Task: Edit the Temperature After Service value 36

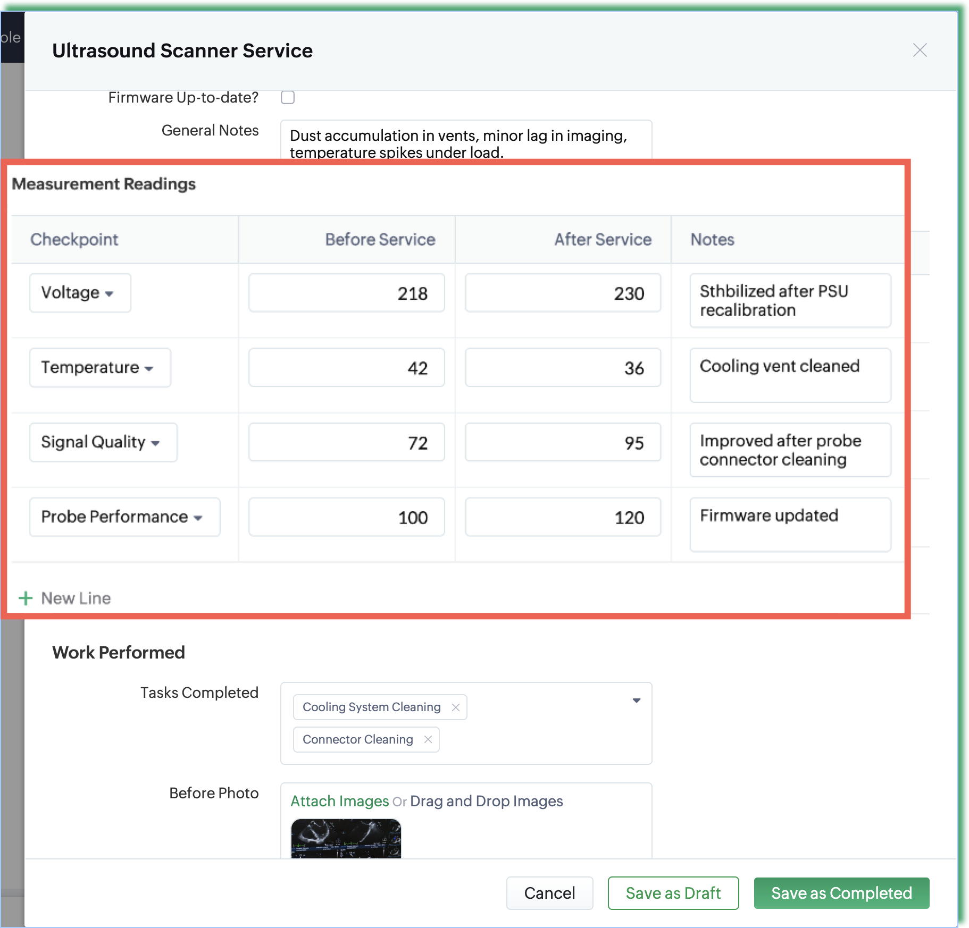Action: click(563, 368)
